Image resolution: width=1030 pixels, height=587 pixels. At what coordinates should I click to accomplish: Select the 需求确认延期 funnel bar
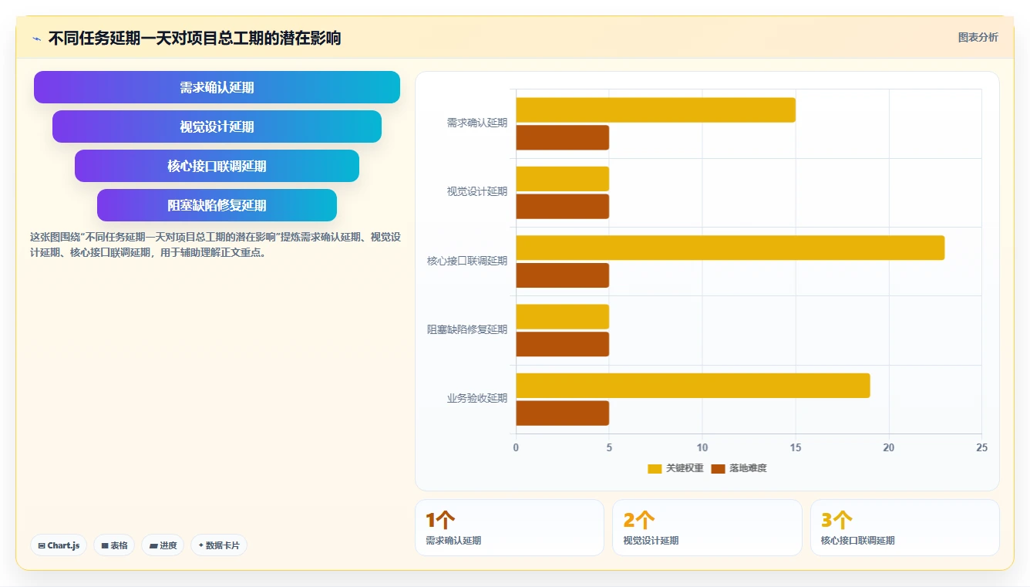(217, 87)
